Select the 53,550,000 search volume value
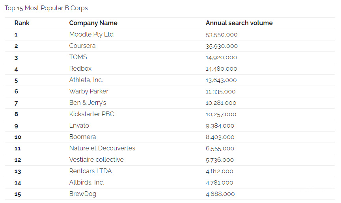This screenshot has width=341, height=203. coord(222,35)
